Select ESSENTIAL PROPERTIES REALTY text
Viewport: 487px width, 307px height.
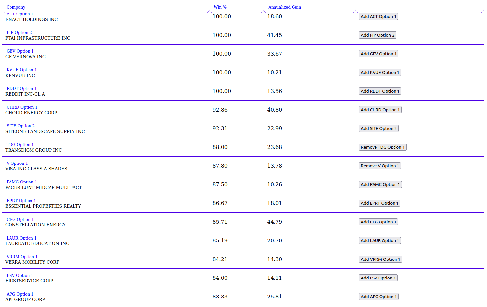43,206
